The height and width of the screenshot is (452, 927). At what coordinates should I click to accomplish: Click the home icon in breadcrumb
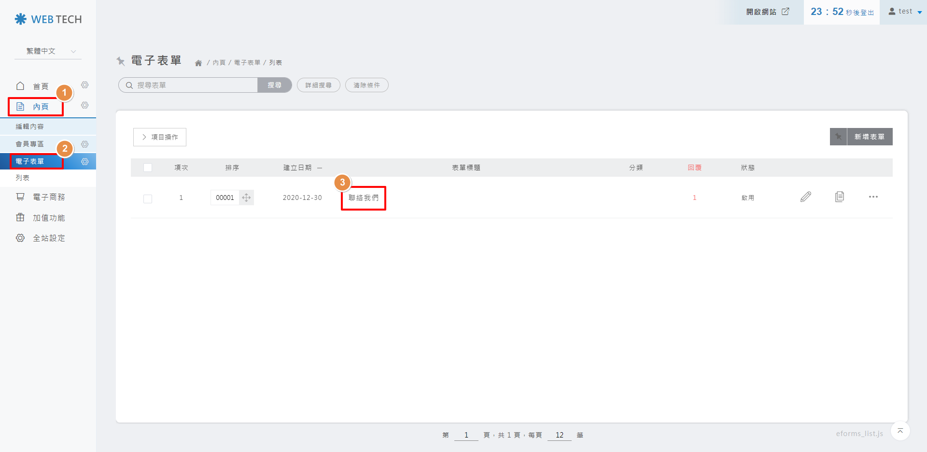click(x=198, y=63)
